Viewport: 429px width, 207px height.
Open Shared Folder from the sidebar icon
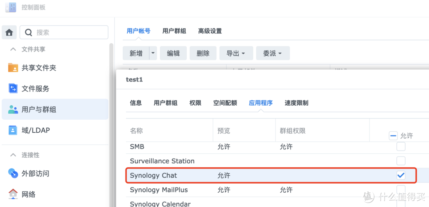tap(13, 68)
